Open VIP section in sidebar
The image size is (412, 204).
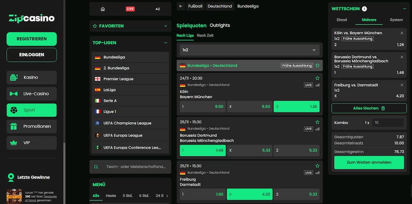[32, 143]
